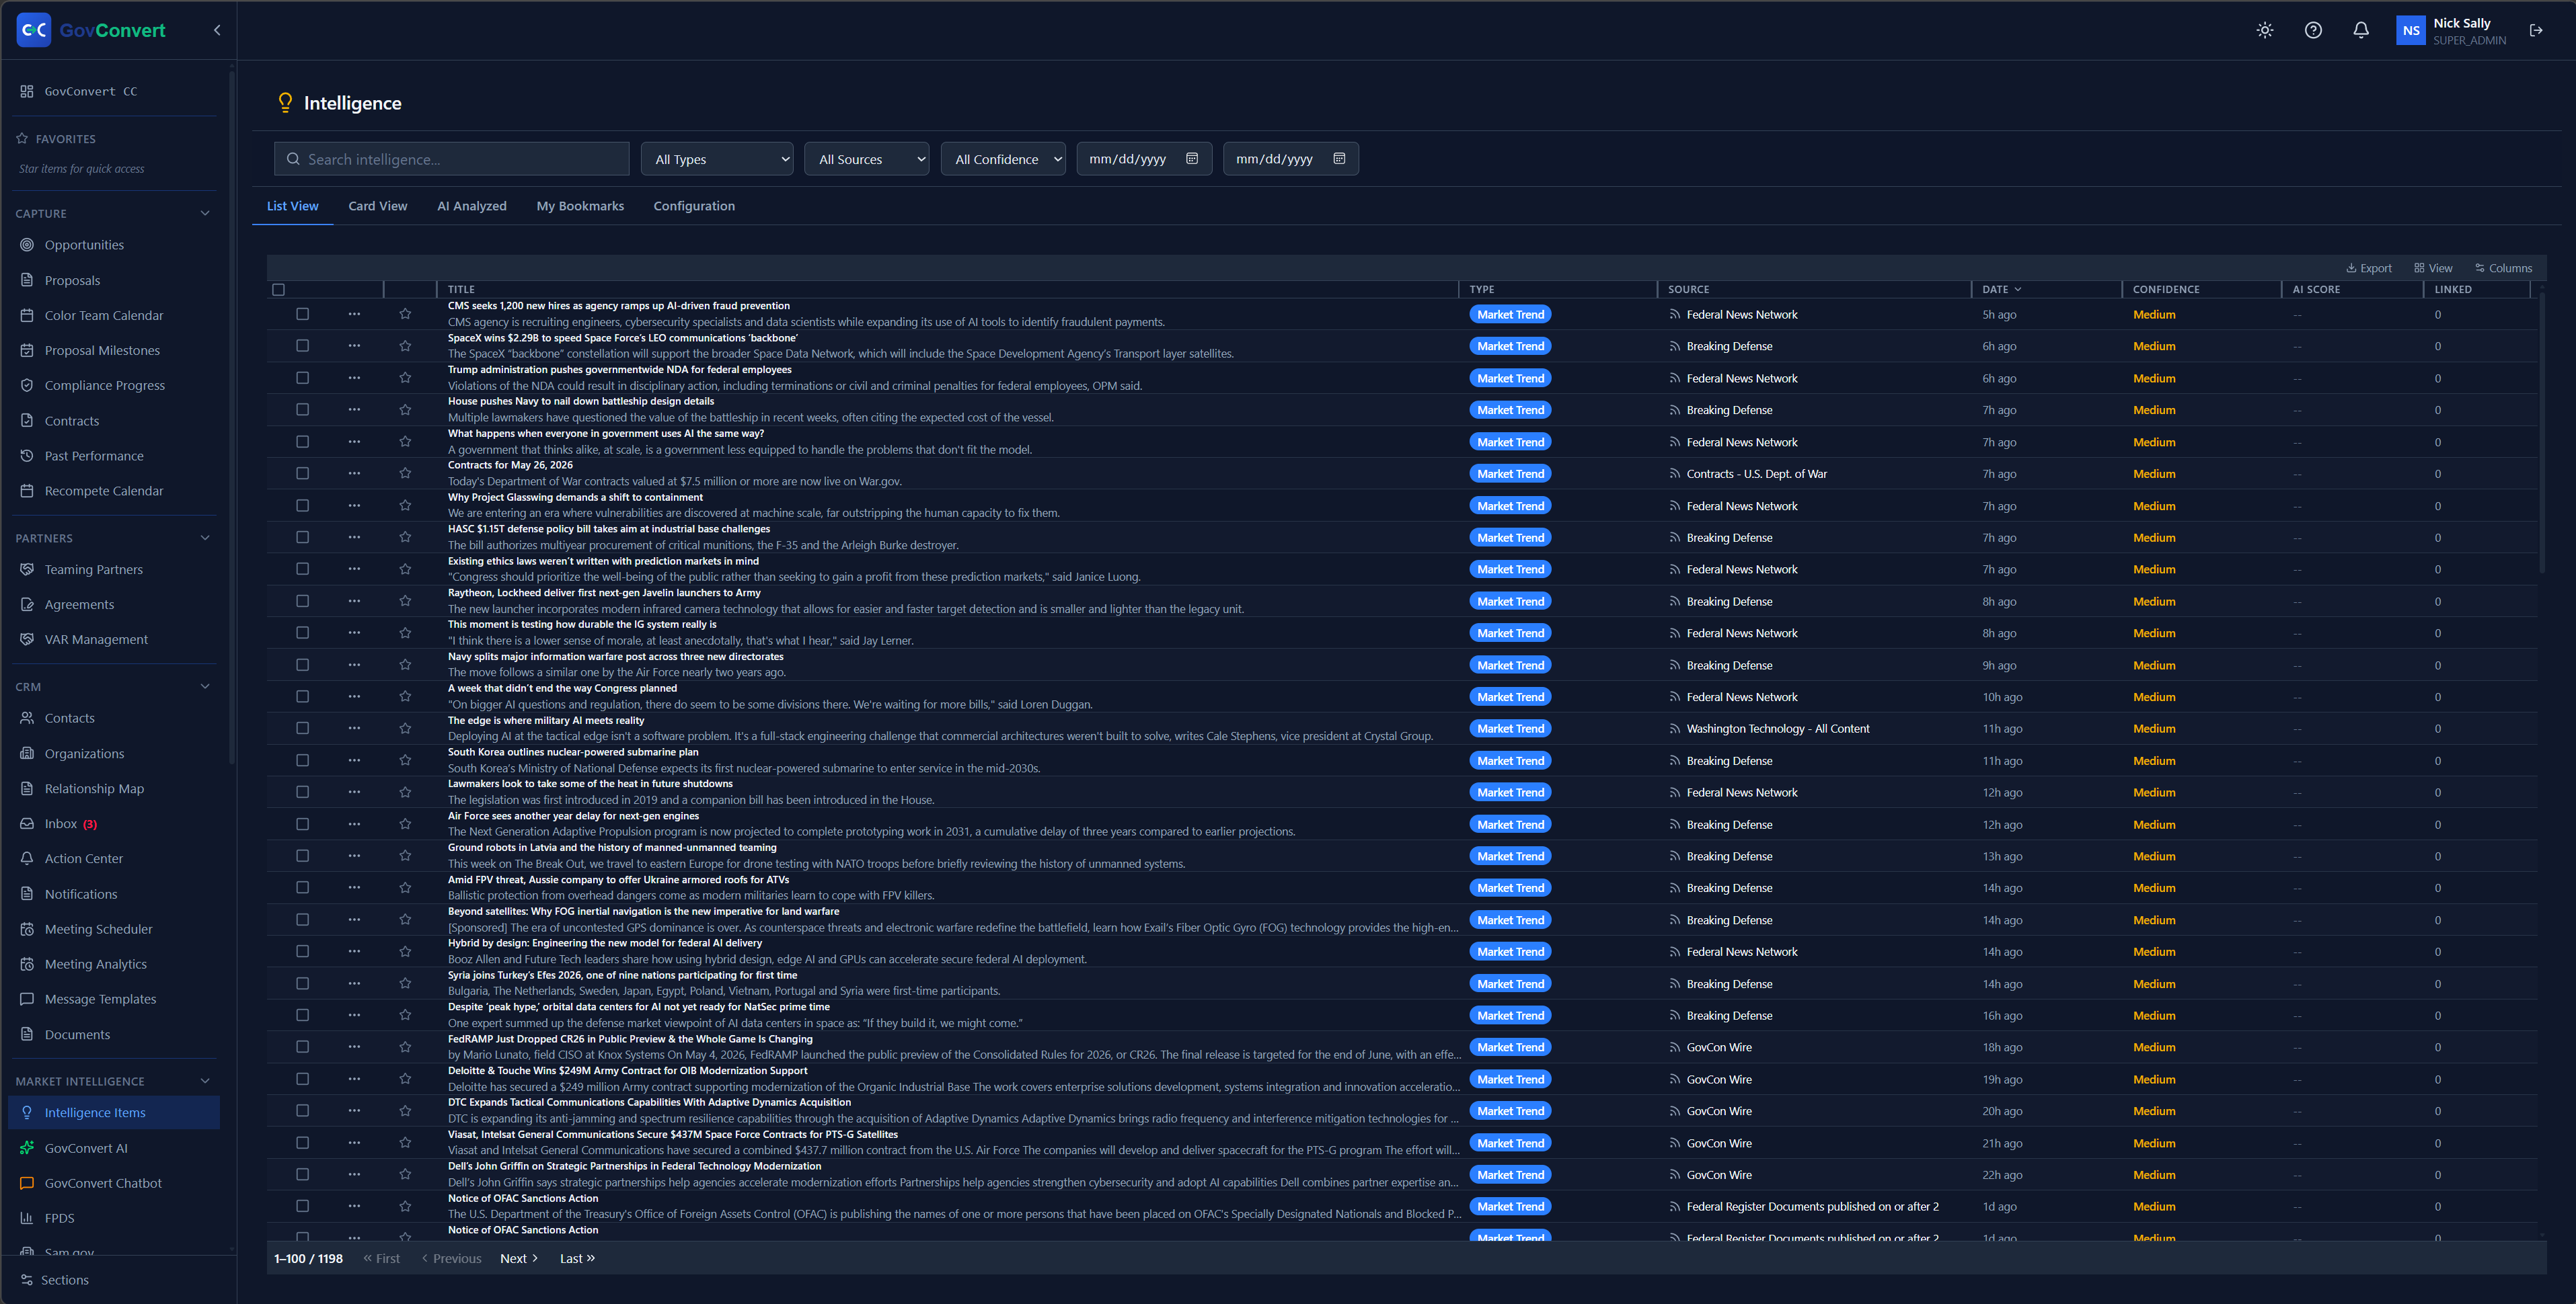This screenshot has width=2576, height=1304.
Task: Switch to the My Bookmarks tab
Action: click(x=580, y=206)
